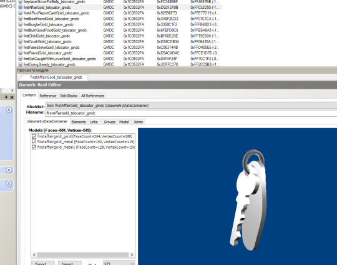The height and width of the screenshot is (265, 337).
Task: Select the Model sub-tab
Action: [124, 122]
